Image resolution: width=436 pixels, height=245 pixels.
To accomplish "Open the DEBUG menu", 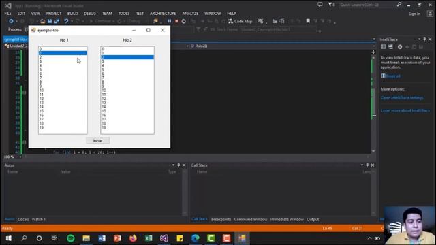I will pyautogui.click(x=90, y=14).
